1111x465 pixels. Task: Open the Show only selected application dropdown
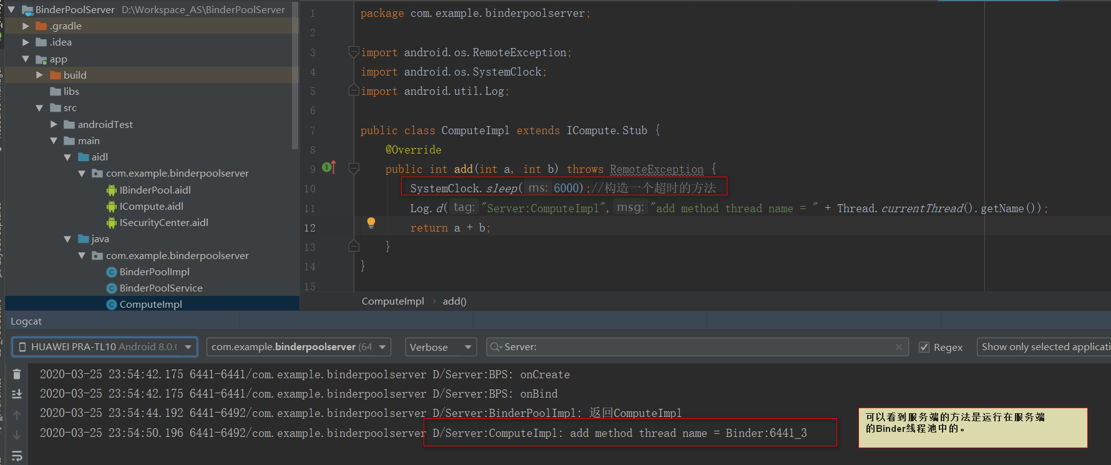pyautogui.click(x=1044, y=347)
